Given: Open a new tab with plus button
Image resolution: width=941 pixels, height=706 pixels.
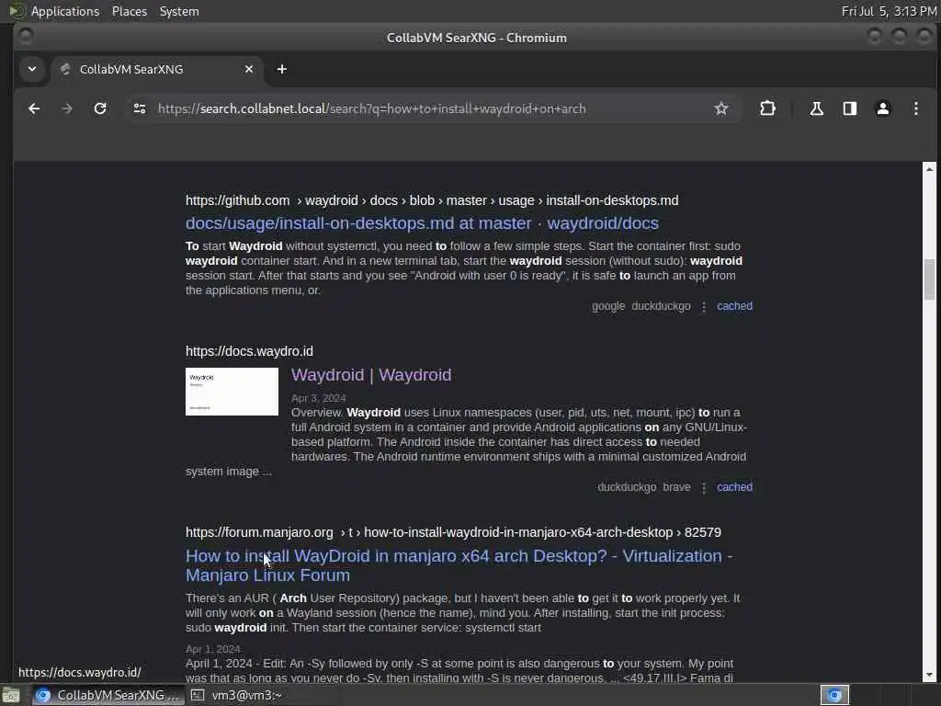Looking at the screenshot, I should [281, 69].
